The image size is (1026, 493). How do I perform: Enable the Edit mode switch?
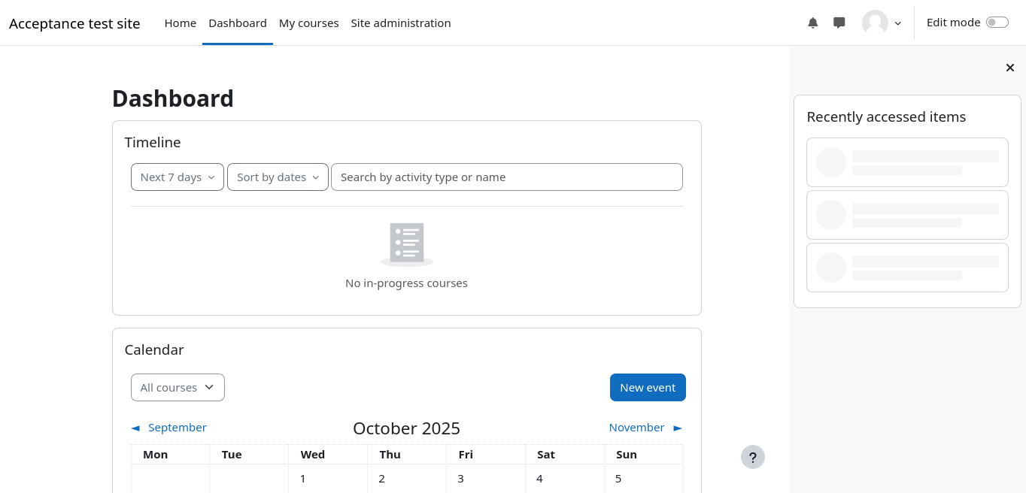(x=997, y=23)
